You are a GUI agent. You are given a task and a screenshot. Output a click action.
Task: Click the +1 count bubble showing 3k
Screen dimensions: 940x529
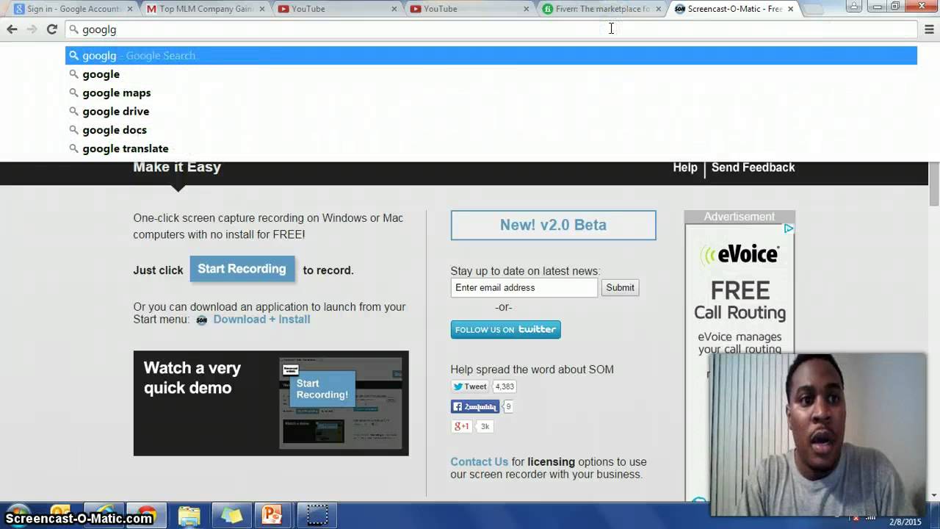[484, 426]
